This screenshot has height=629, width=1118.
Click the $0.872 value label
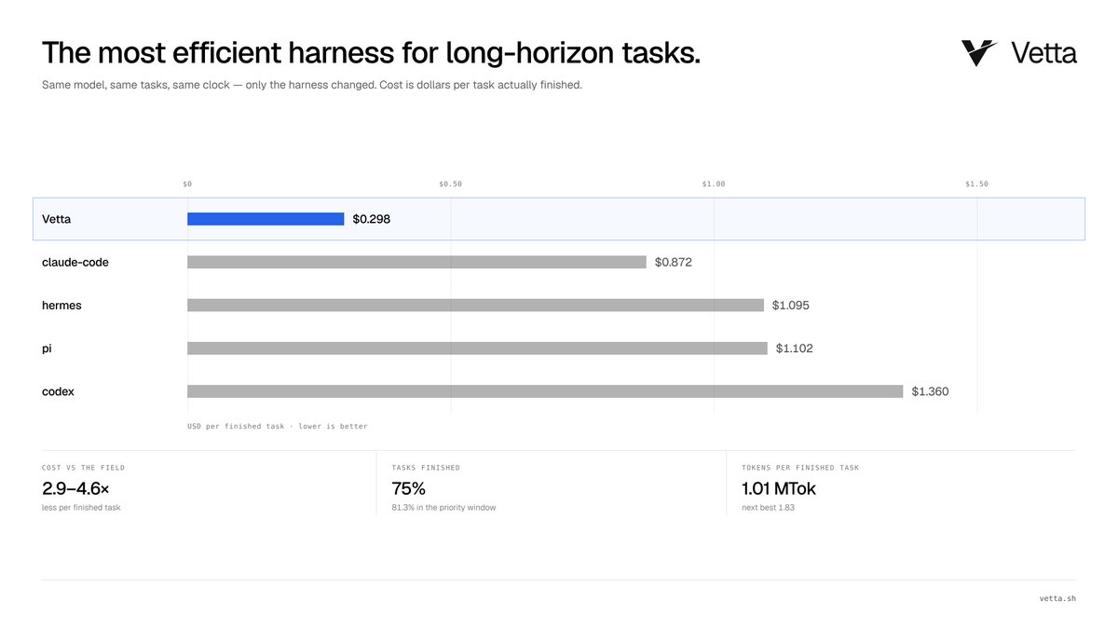tap(674, 262)
